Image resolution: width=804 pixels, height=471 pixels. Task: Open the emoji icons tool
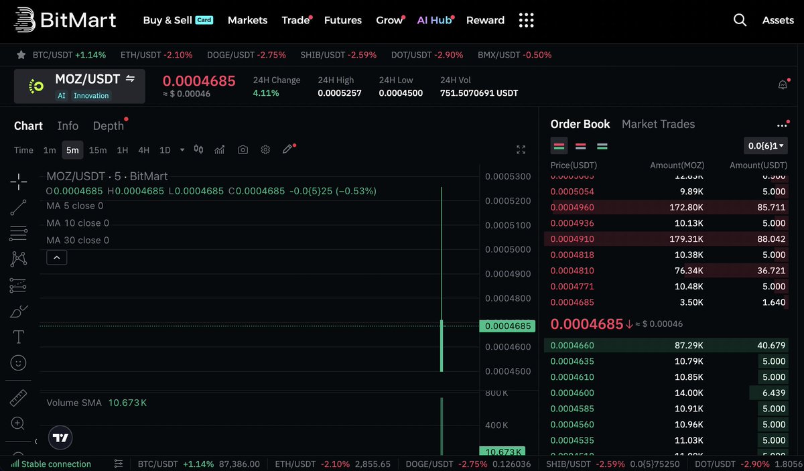(19, 363)
